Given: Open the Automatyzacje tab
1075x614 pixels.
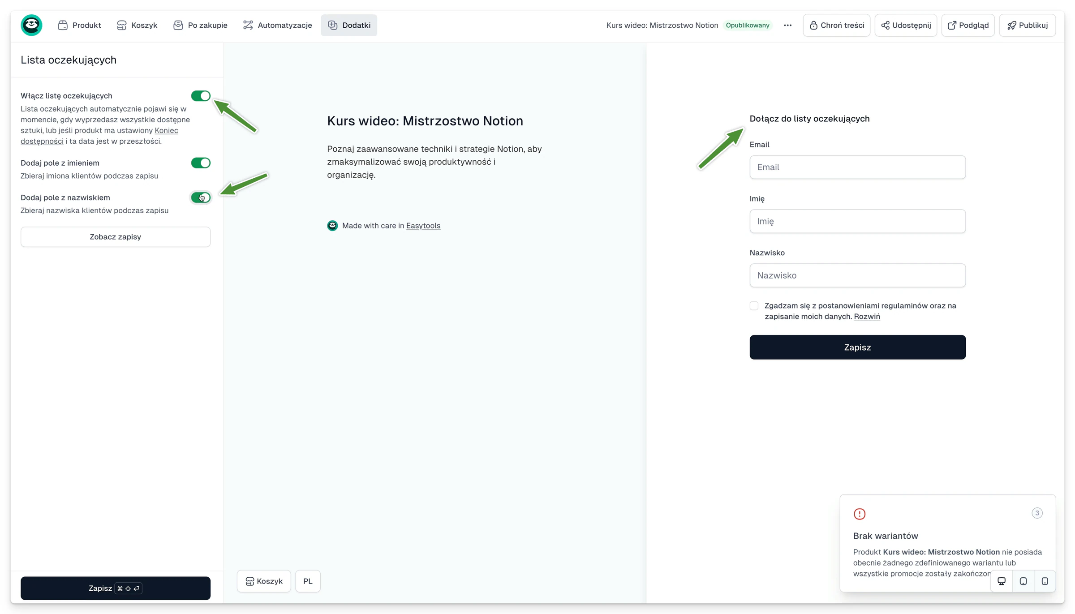Looking at the screenshot, I should pyautogui.click(x=277, y=25).
